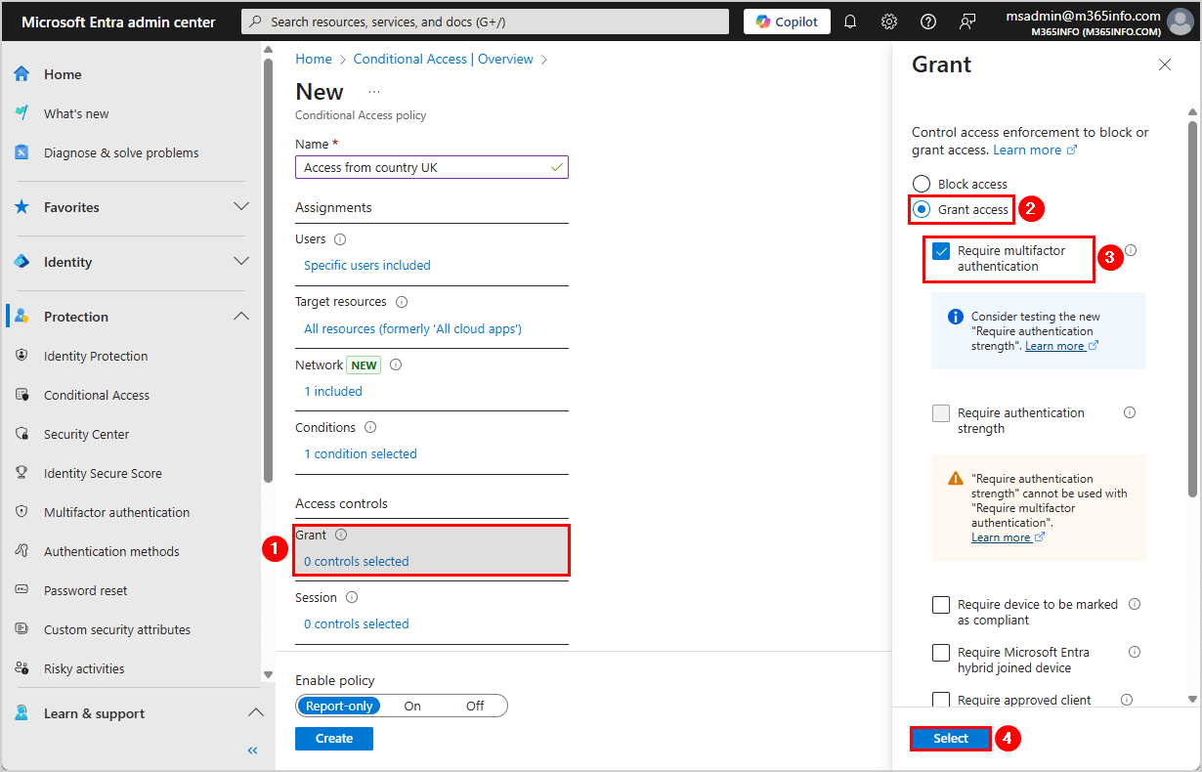
Task: Open Specific users included link
Action: tap(367, 265)
